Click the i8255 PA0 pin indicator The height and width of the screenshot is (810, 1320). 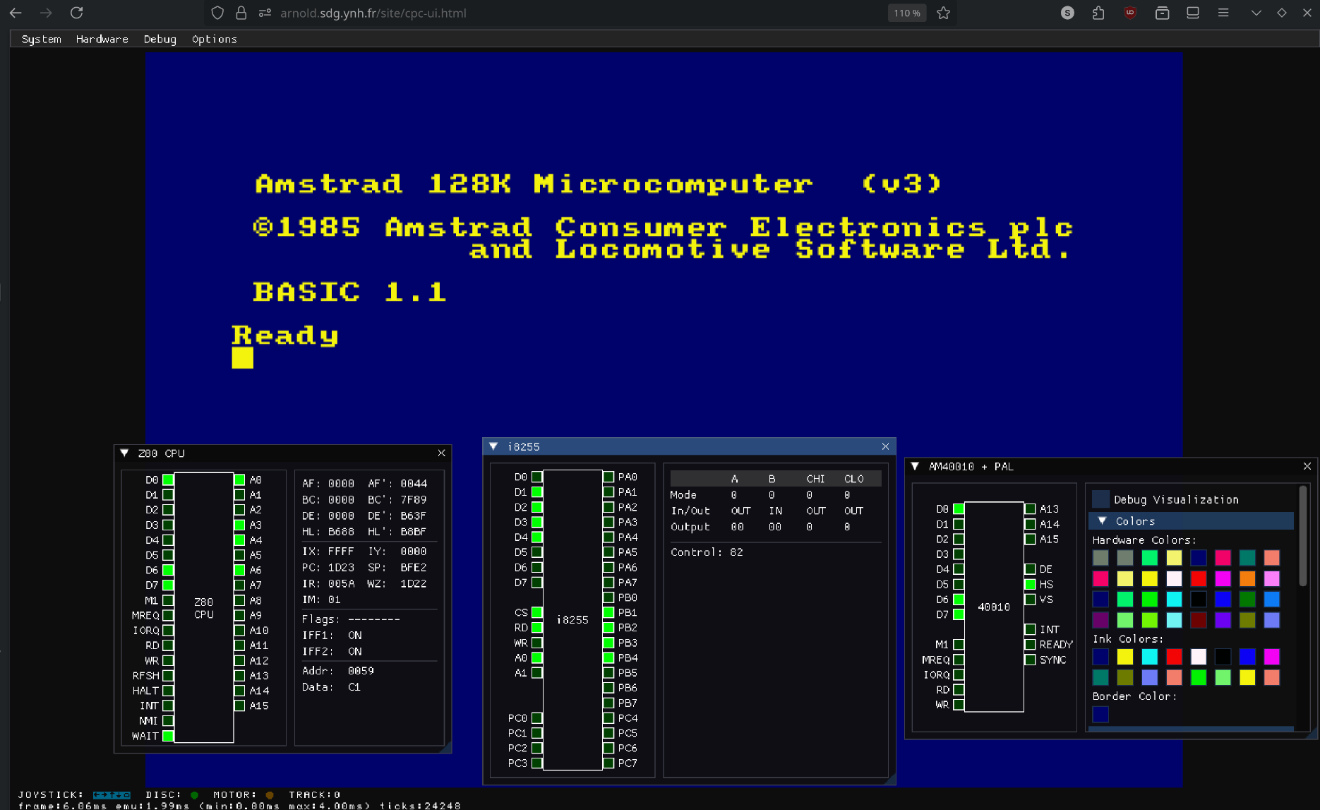pos(608,477)
